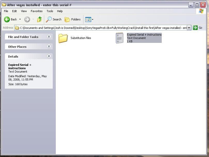Viewport: 209px width, 157px height.
Task: Open the Search pane
Action: tap(53, 19)
